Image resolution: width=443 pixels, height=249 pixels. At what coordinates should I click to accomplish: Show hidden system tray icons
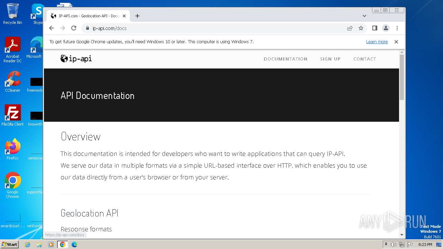pos(386,245)
